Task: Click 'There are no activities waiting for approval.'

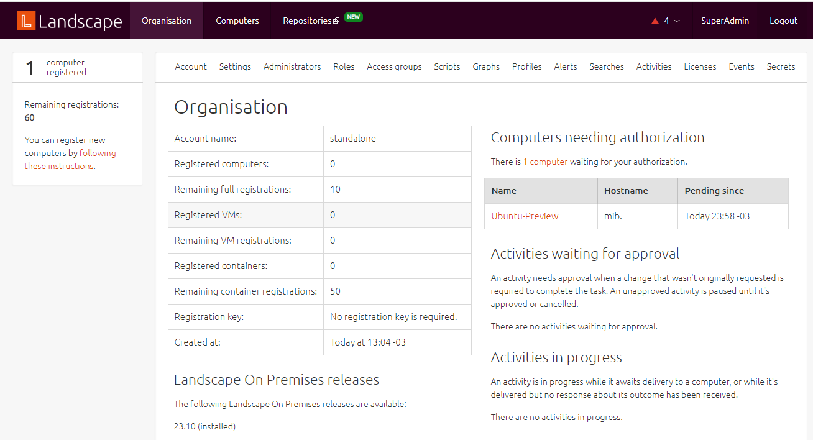Action: tap(574, 326)
